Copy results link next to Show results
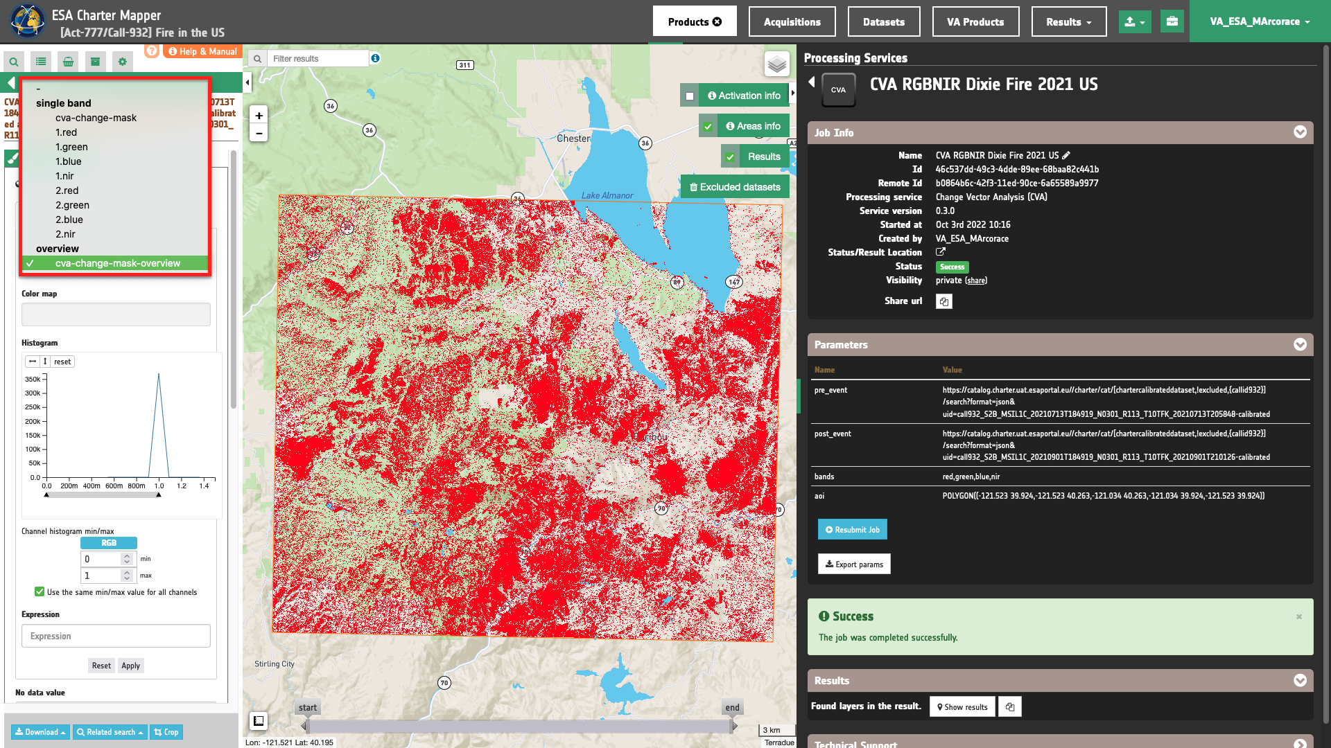The width and height of the screenshot is (1331, 748). point(1010,707)
